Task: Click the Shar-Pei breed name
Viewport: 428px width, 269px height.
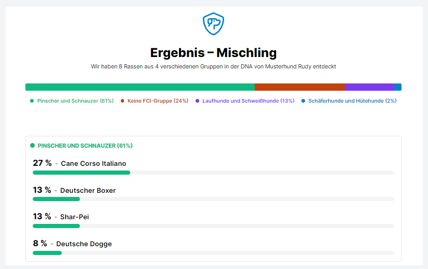Action: 75,217
